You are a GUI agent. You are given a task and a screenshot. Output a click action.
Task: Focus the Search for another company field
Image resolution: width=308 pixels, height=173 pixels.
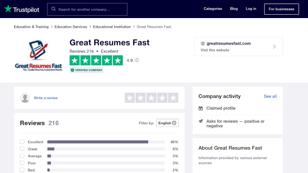click(87, 9)
